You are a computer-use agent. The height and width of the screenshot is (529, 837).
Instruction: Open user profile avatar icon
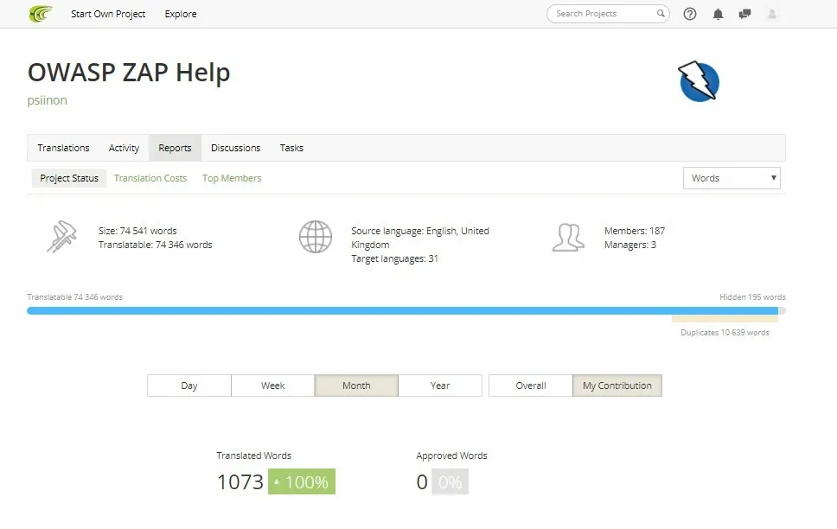pyautogui.click(x=772, y=14)
